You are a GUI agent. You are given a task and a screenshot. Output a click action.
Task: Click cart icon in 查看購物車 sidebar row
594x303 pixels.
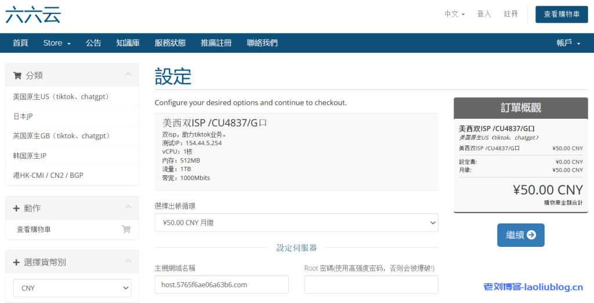pos(126,229)
